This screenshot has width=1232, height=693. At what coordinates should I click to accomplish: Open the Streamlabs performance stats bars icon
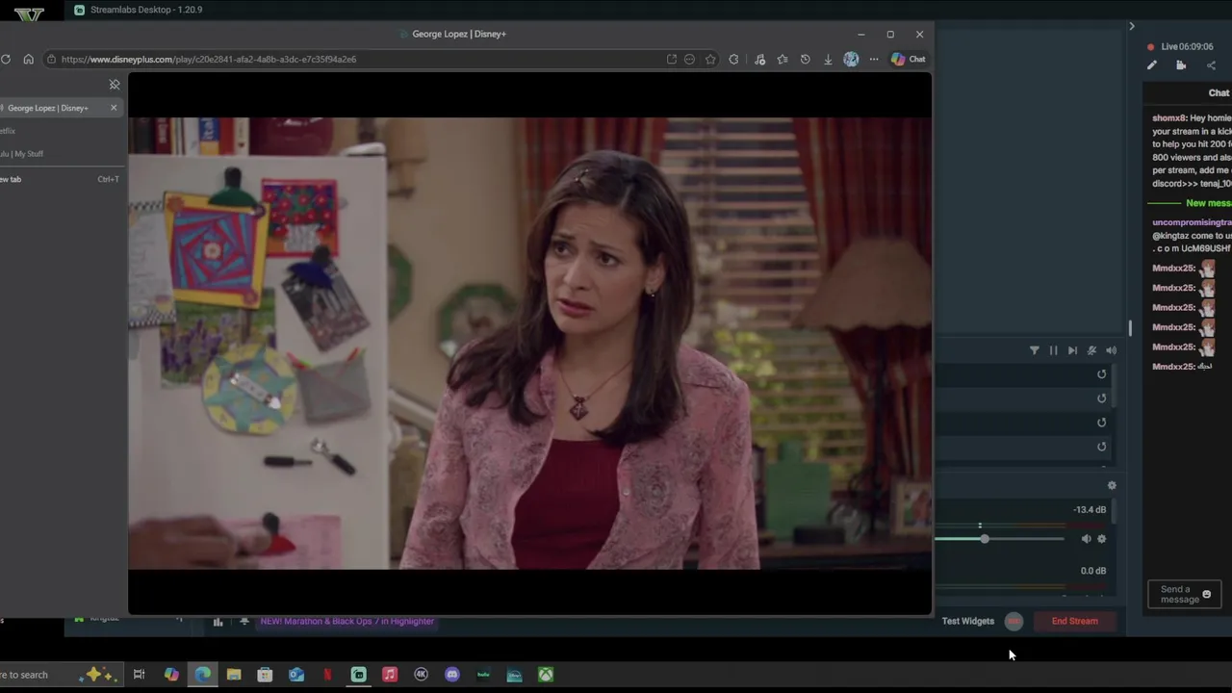point(218,622)
